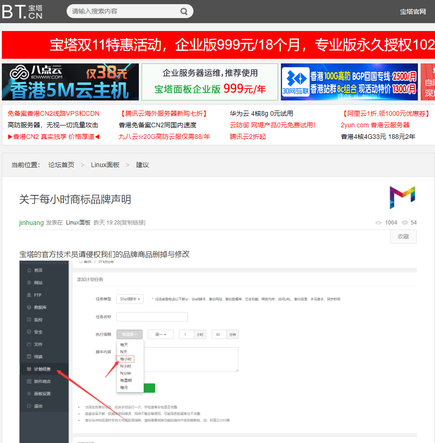Click the 收藏 button
Screen dimensions: 435x443
tap(403, 237)
